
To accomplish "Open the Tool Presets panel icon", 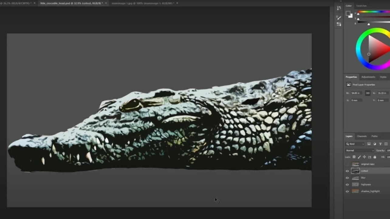I will [339, 24].
